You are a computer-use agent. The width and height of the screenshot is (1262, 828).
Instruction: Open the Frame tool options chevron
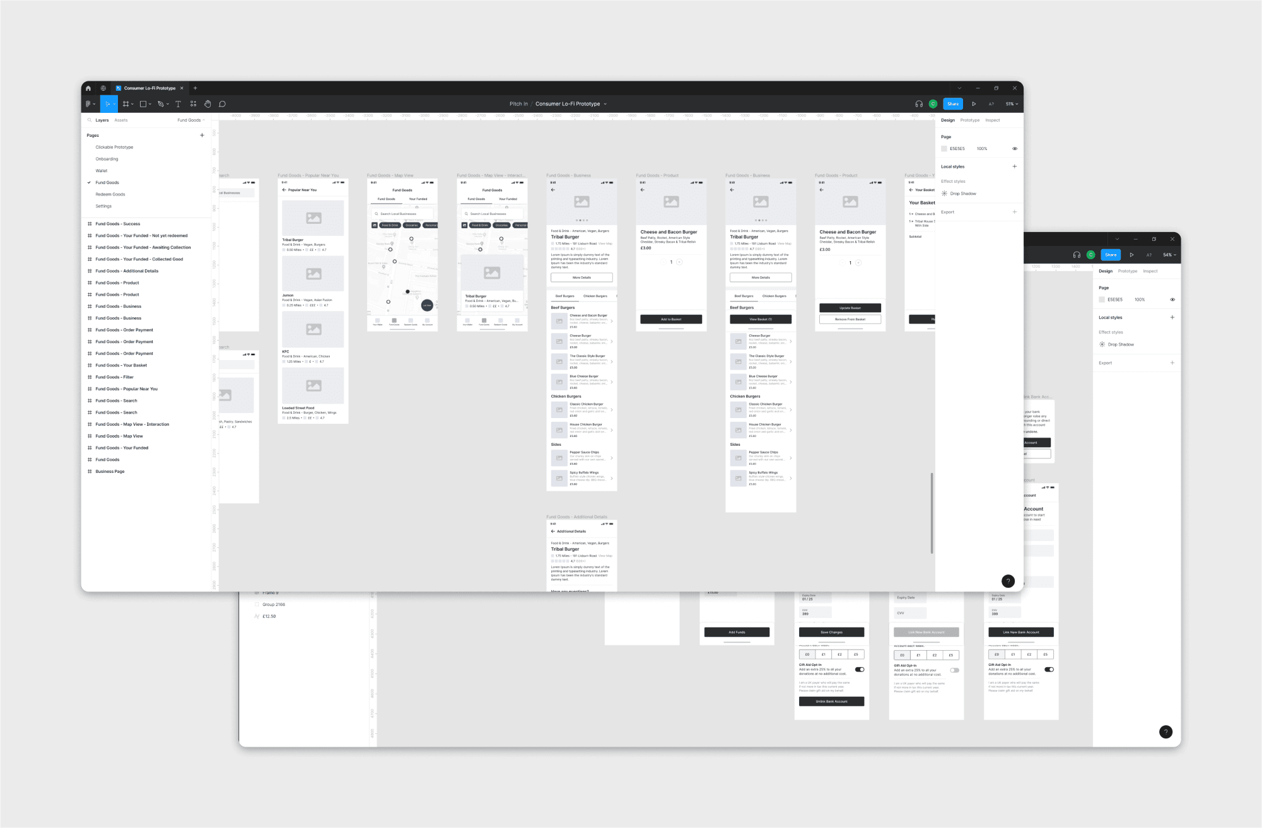[x=132, y=104]
